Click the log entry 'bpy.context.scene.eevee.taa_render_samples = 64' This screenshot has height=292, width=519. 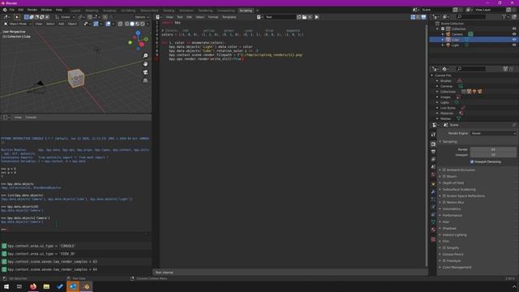(x=52, y=269)
